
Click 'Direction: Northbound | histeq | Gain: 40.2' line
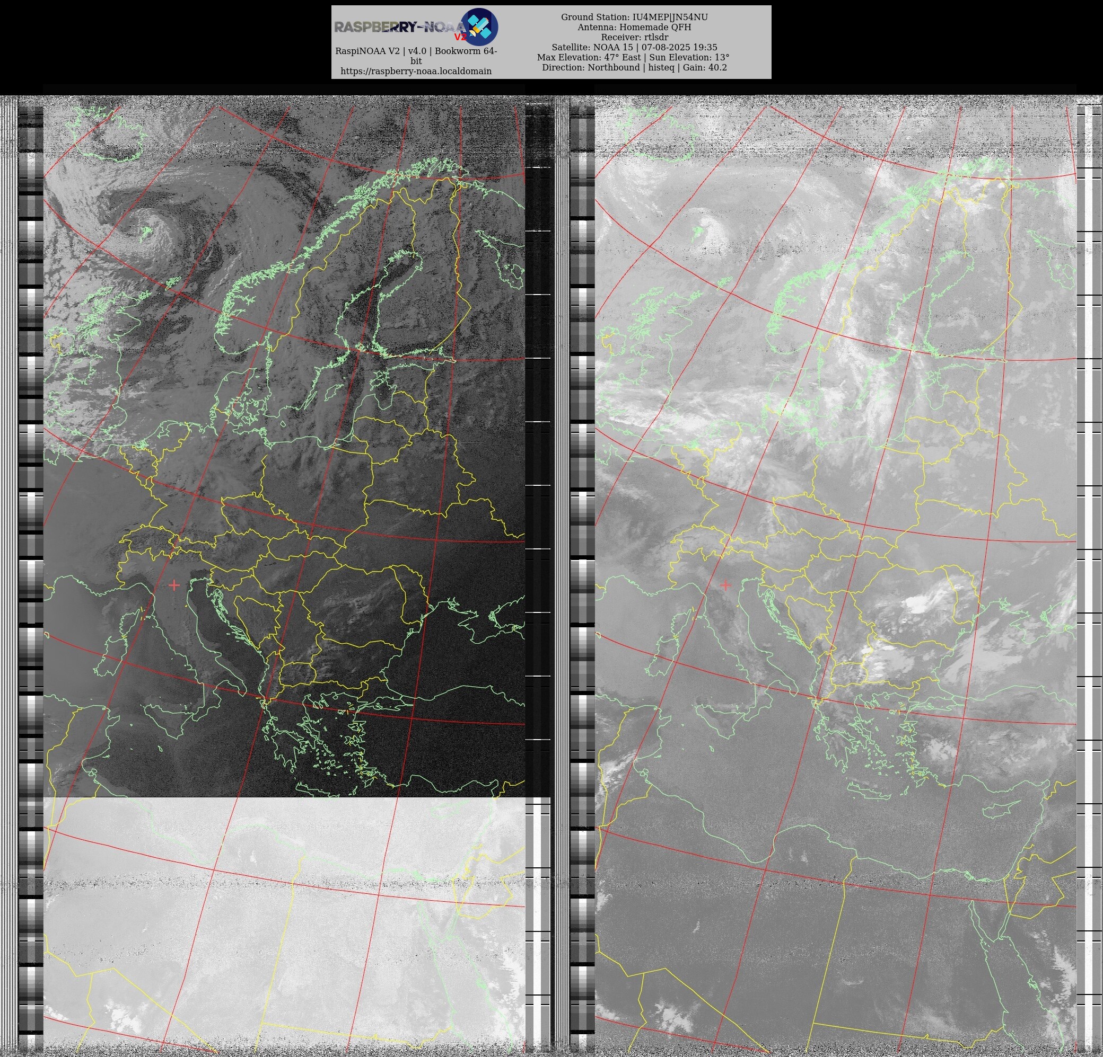[634, 67]
